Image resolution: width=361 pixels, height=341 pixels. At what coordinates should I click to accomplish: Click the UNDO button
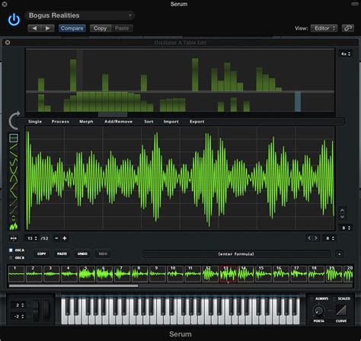point(82,253)
